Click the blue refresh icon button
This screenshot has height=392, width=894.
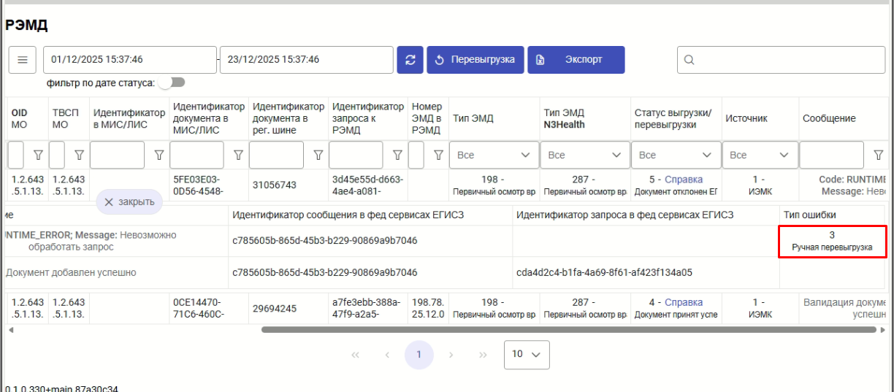pos(410,60)
